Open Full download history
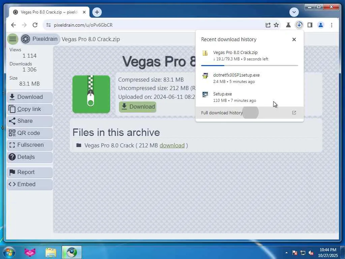345x259 pixels. 250,113
